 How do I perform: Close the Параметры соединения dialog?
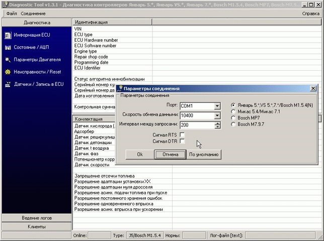click(313, 88)
